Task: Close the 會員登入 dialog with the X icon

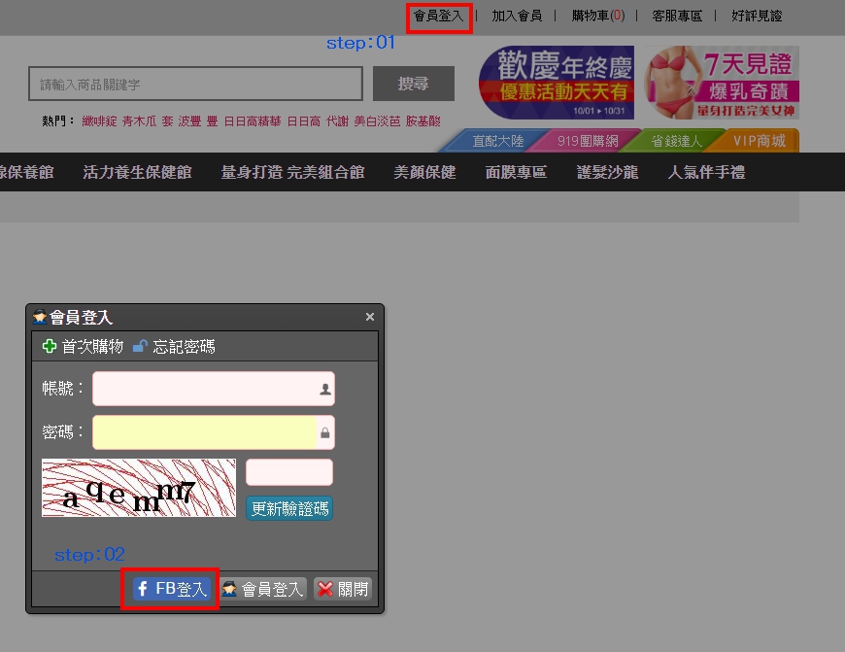Action: coord(369,317)
